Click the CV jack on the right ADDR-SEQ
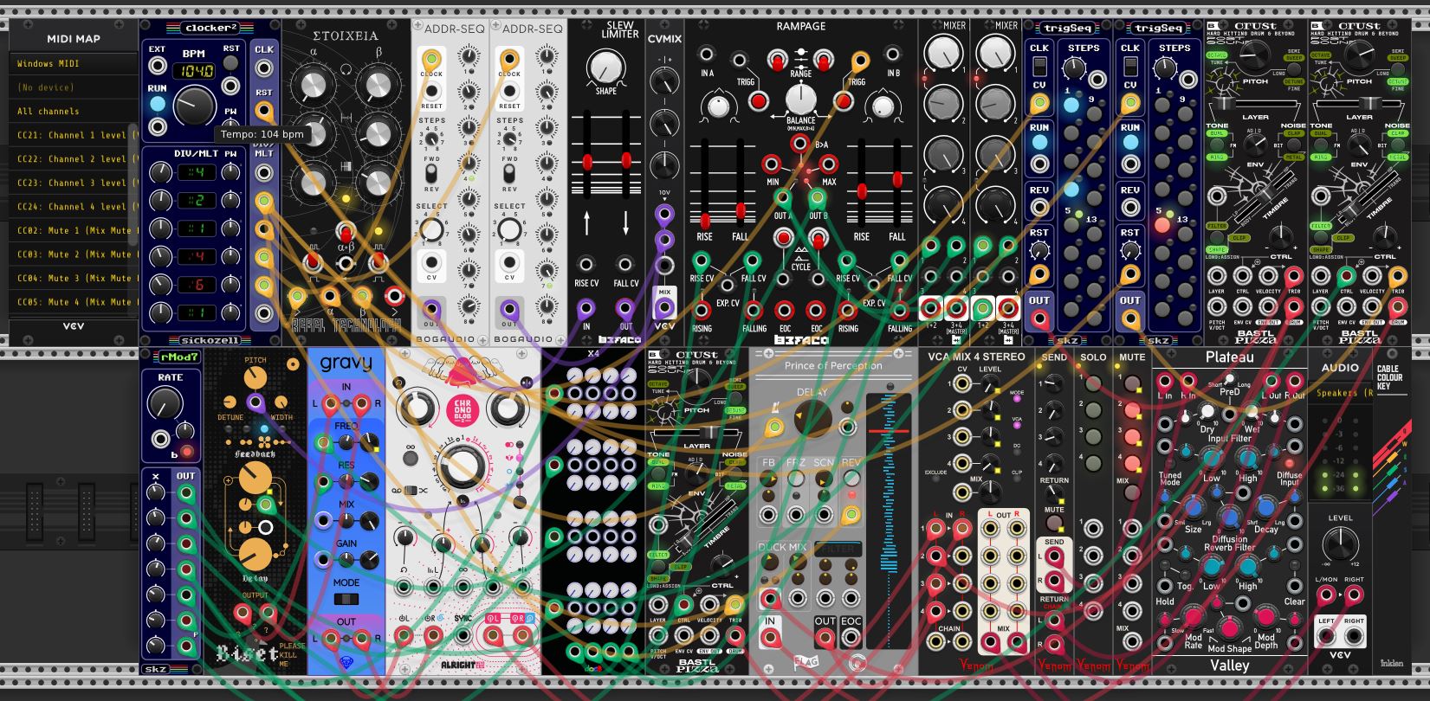1430x701 pixels. 509,263
